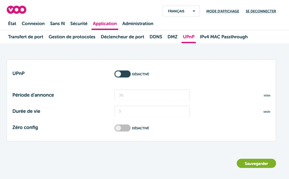
Task: Open the Français language dropdown
Action: point(181,11)
